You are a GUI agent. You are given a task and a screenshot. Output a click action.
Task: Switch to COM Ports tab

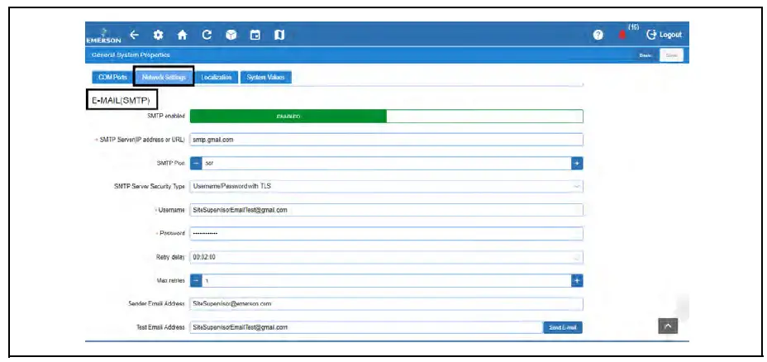pyautogui.click(x=112, y=78)
